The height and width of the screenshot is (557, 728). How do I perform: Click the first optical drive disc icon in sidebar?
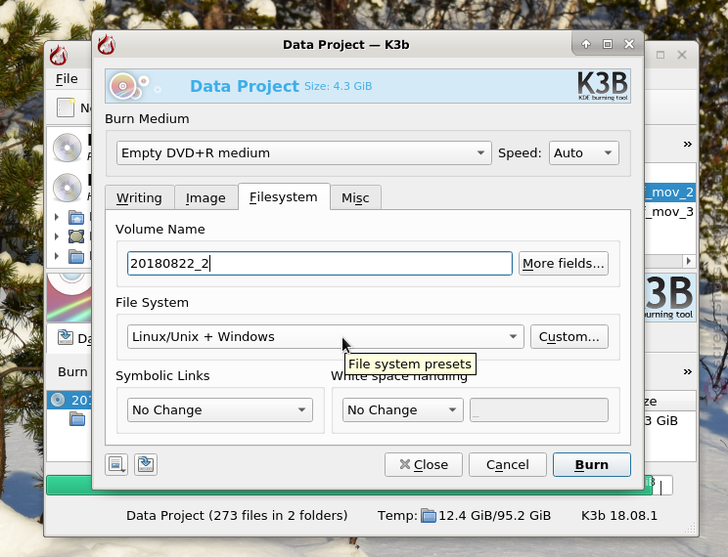click(68, 148)
